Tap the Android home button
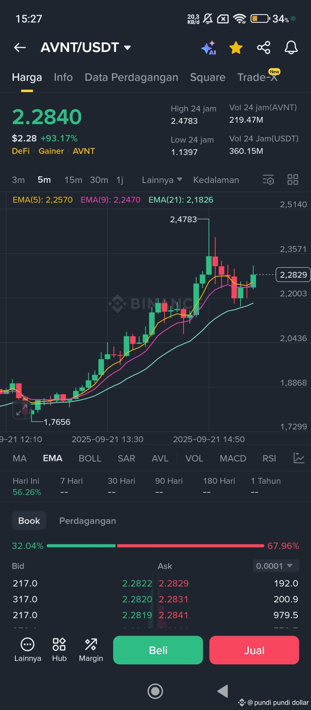 [155, 691]
